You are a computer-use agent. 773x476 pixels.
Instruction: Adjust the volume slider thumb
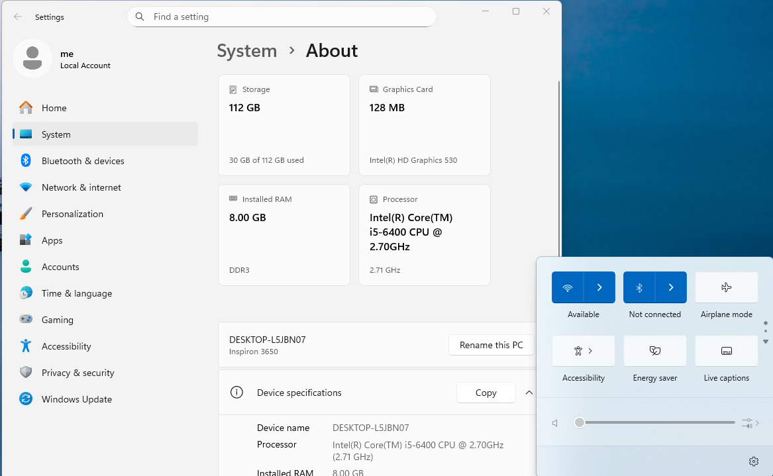580,422
